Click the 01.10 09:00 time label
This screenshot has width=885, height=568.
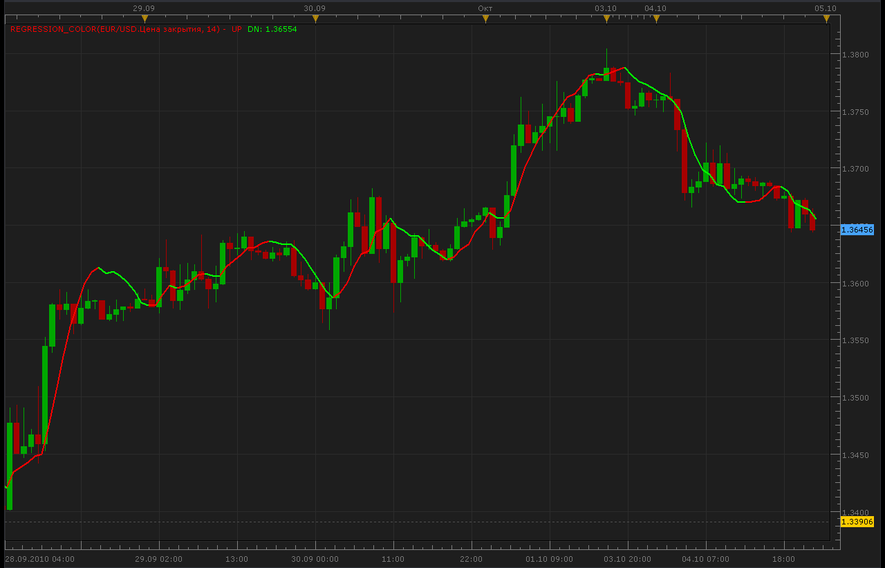click(x=549, y=559)
